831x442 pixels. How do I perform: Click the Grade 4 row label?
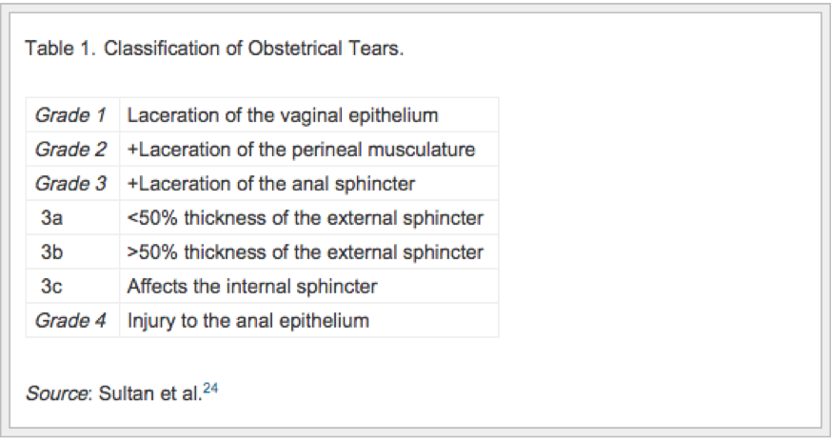69,320
